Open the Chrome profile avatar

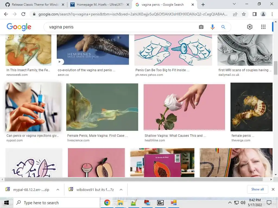click(263, 14)
